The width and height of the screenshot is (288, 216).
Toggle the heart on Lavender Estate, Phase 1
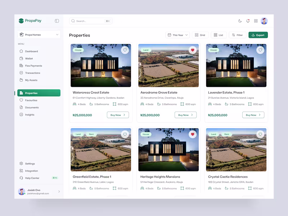coord(260,50)
